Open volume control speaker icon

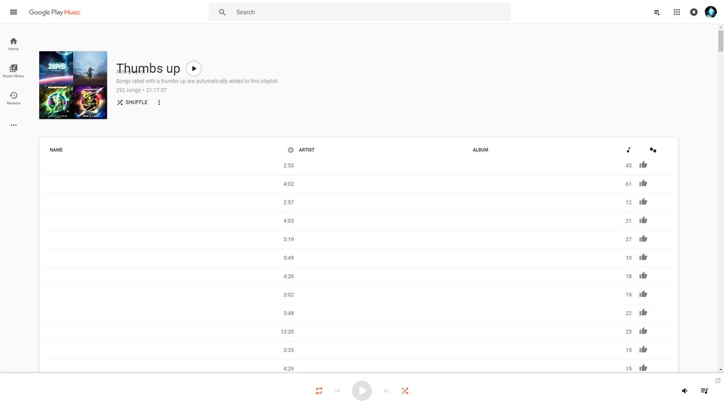685,391
